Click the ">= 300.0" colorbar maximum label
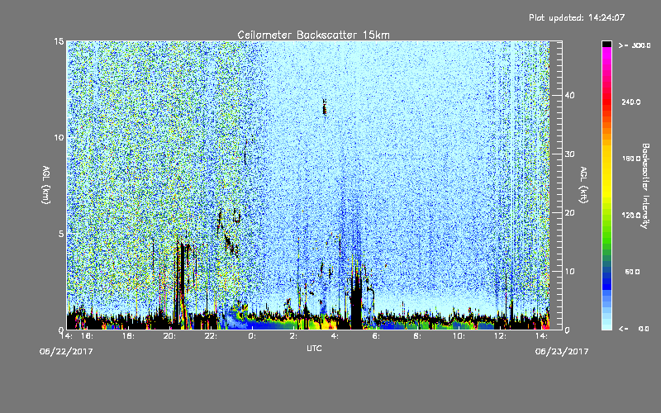Screen dimensions: 661x413 click(x=635, y=45)
